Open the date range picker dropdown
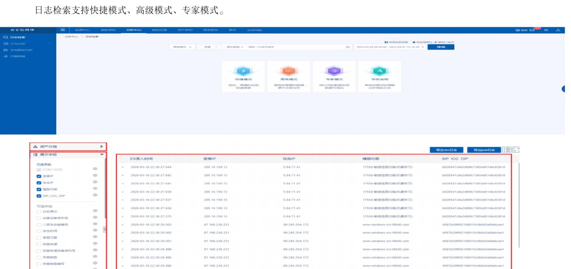Screen dimensions: 571x269 (x=390, y=47)
